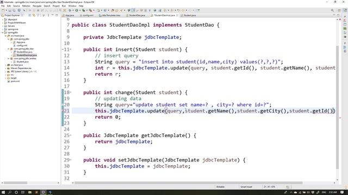Open the Refactor menu
The height and width of the screenshot is (195, 348).
tap(26, 6)
